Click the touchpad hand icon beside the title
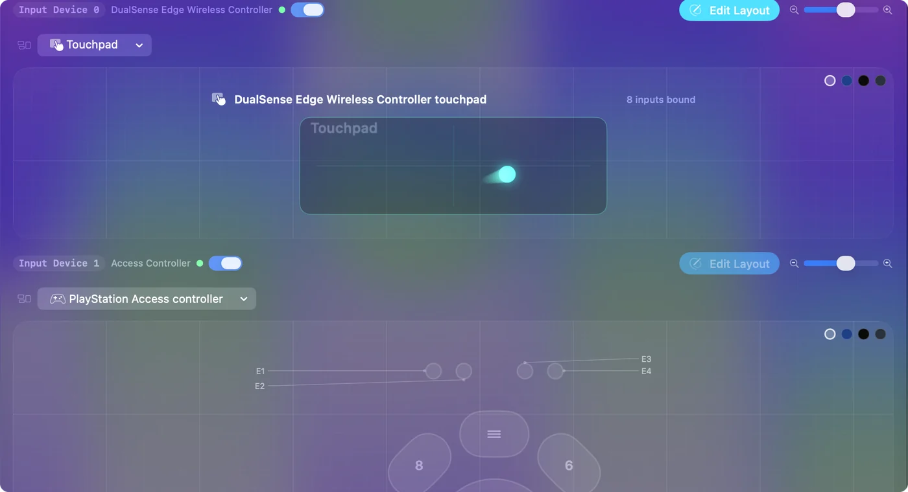908x492 pixels. tap(219, 99)
